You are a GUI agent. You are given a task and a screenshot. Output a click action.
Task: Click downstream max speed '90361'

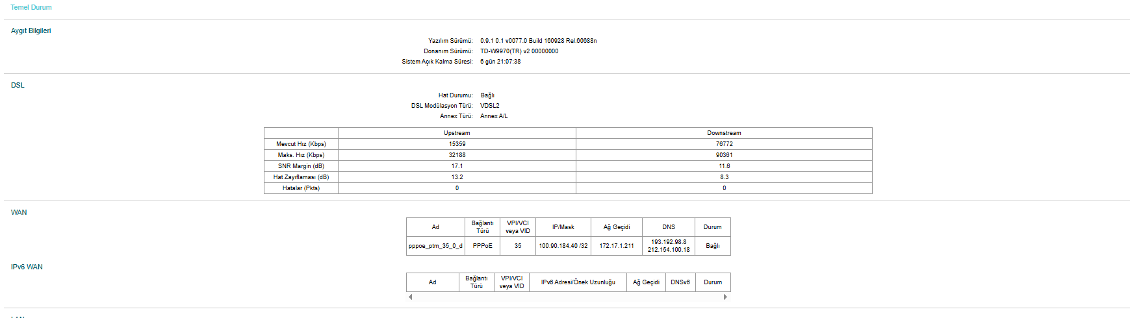(x=724, y=155)
